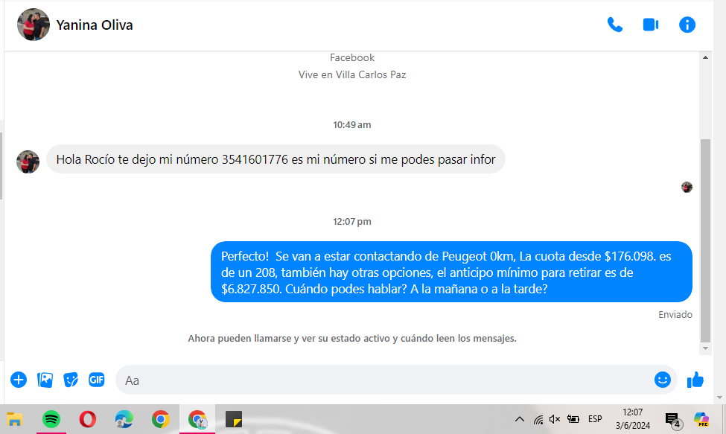Open the GIF picker
This screenshot has height=434, width=726.
coord(97,380)
